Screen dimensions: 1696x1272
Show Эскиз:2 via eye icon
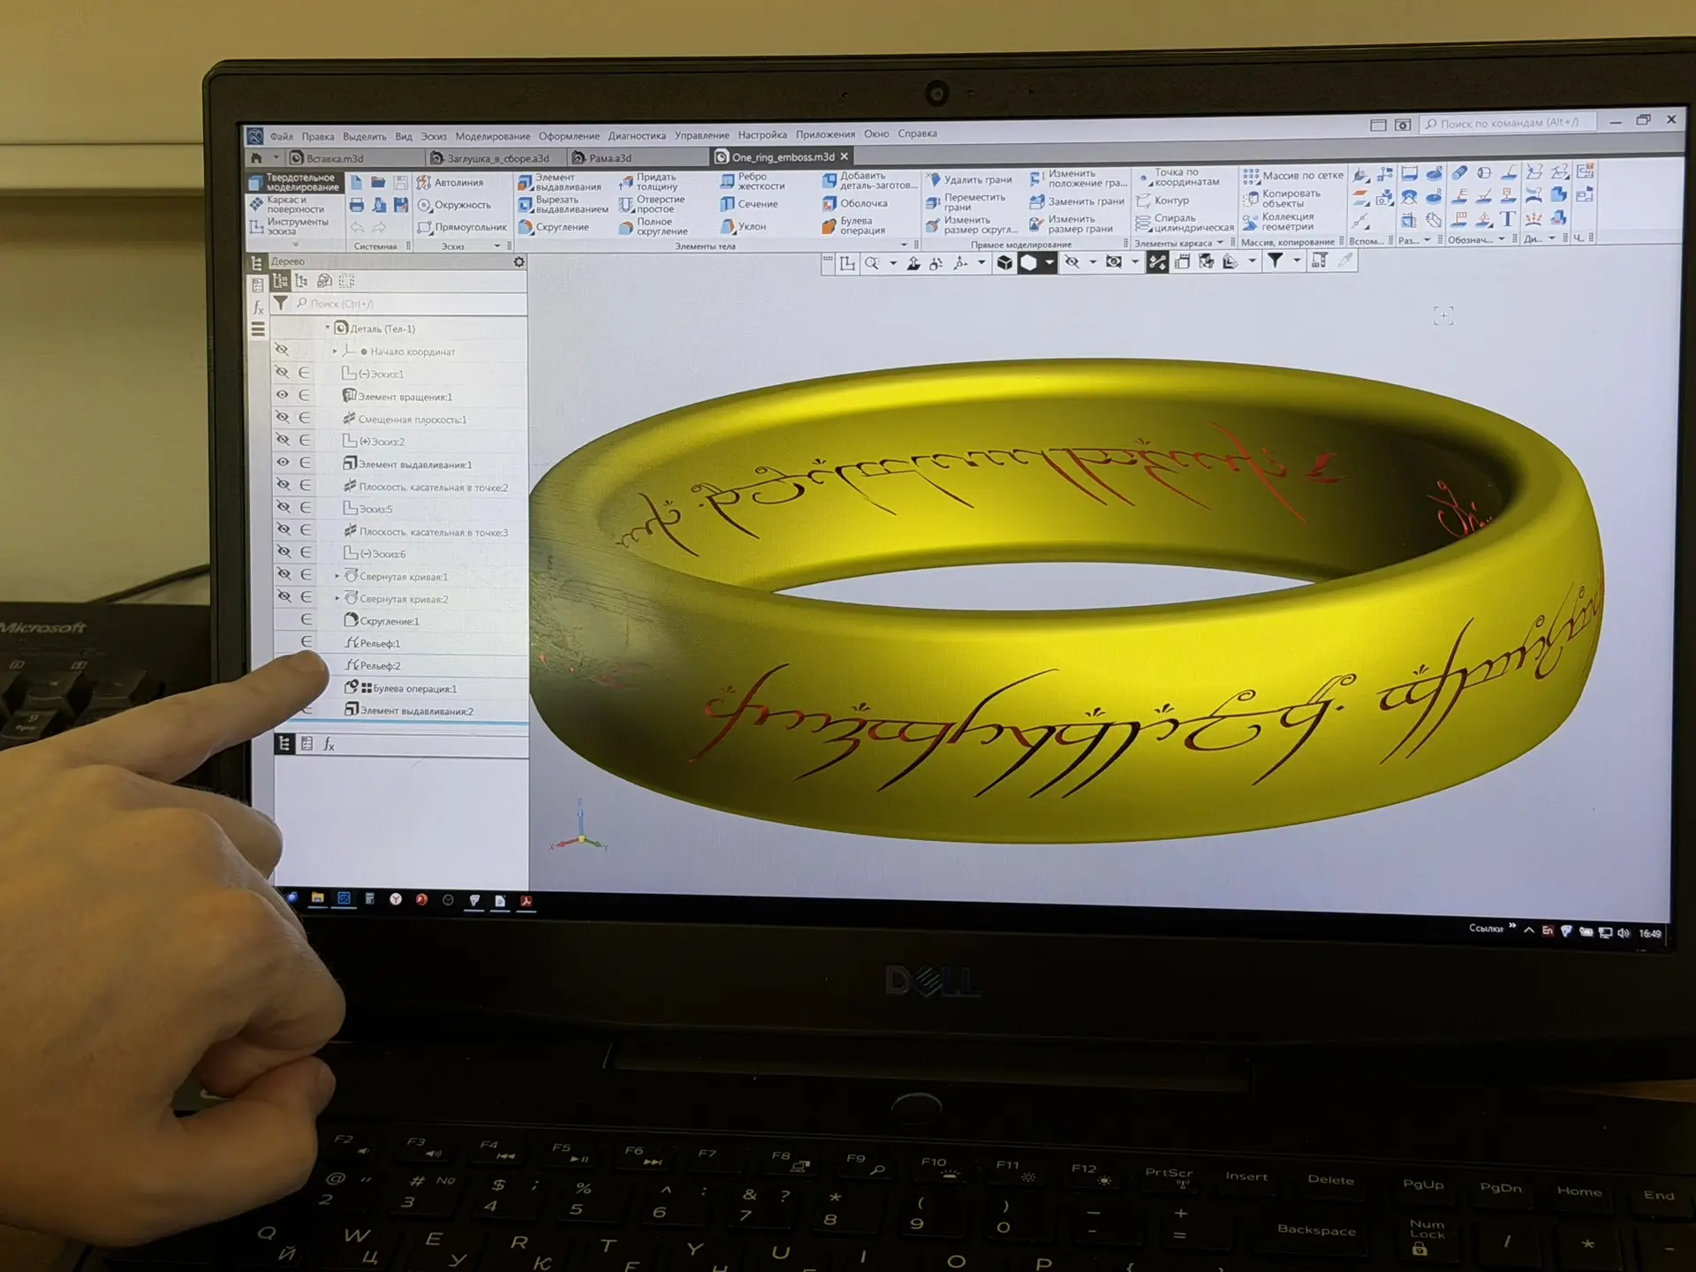[x=283, y=440]
